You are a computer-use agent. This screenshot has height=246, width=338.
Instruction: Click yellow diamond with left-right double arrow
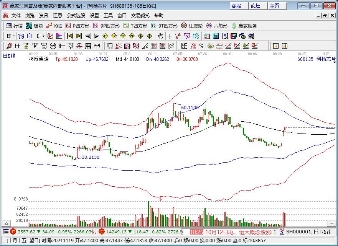123,36
